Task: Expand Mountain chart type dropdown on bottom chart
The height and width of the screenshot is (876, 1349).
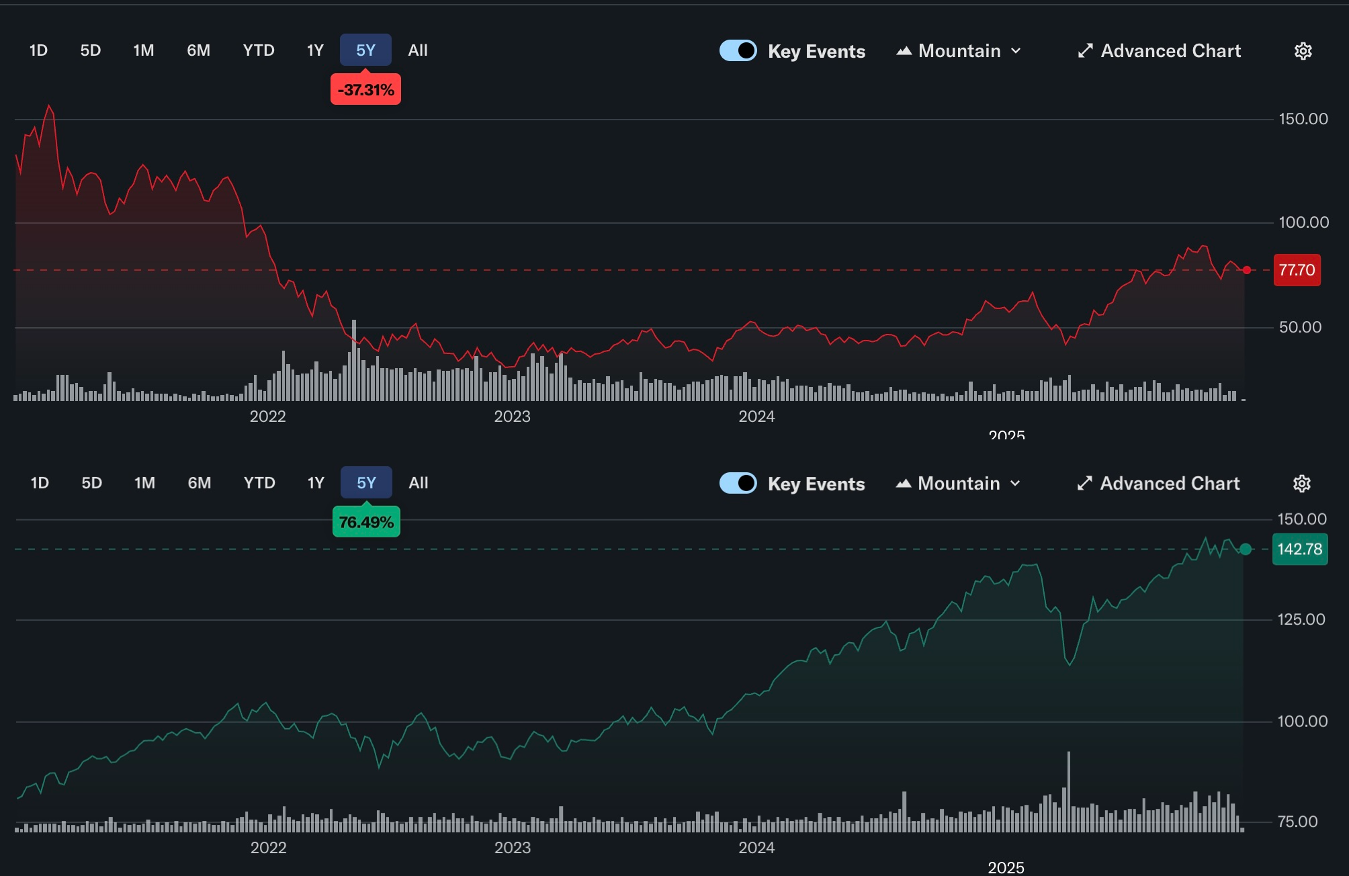Action: [x=959, y=484]
